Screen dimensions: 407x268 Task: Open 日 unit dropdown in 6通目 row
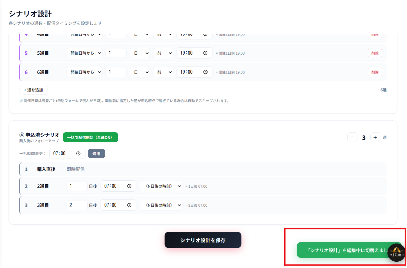pyautogui.click(x=140, y=72)
